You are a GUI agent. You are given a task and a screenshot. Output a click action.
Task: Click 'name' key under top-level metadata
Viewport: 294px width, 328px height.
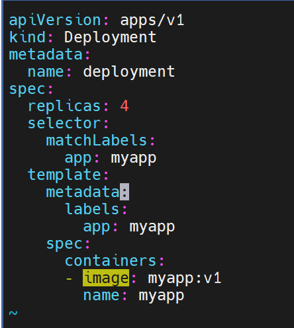46,72
